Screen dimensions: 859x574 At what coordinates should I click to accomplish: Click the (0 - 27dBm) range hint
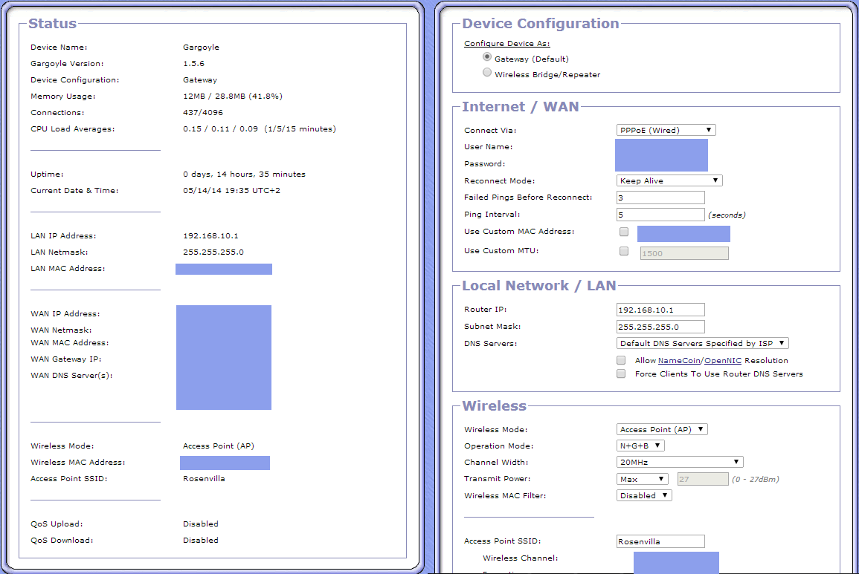point(756,480)
